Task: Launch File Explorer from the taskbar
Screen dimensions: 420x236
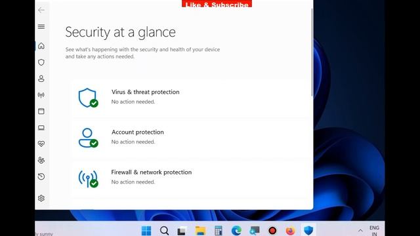Action: coord(200,230)
